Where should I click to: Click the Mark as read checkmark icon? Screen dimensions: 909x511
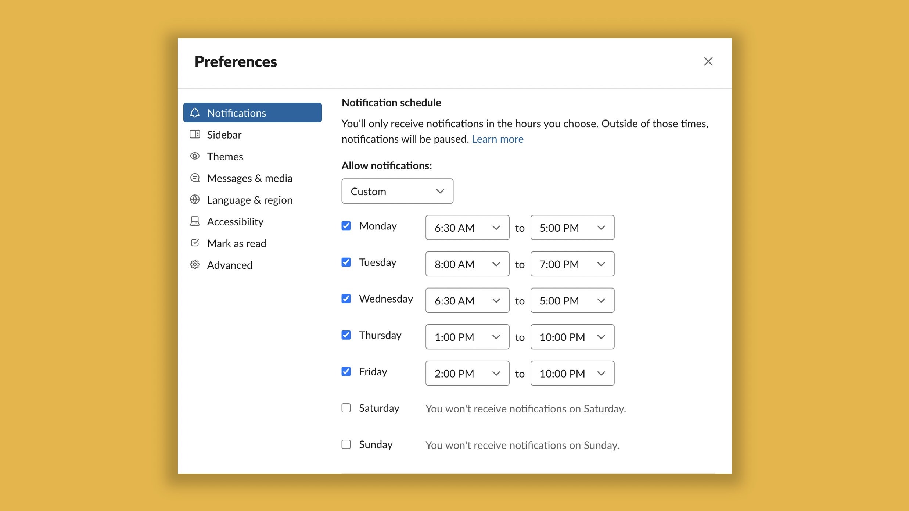pyautogui.click(x=195, y=243)
